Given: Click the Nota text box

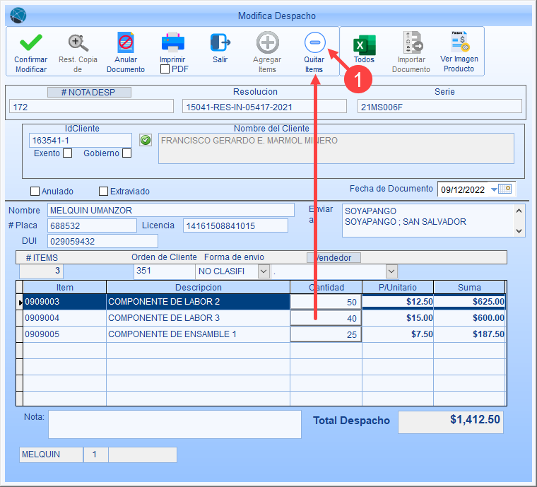Looking at the screenshot, I should [175, 424].
